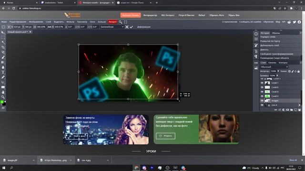
Task: Switch to the Контуры tab
Action: click(283, 63)
